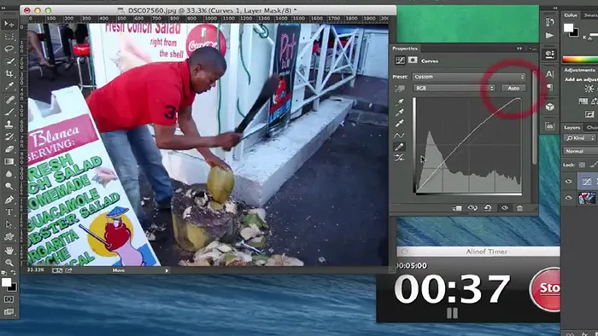Switch to draw curve pencil mode

point(399,147)
